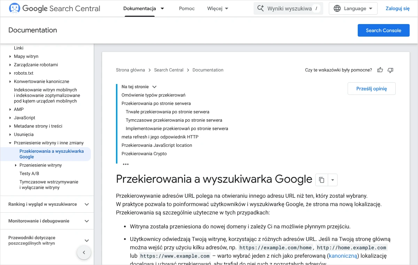Expand the Metadane strony i treści arrow
The height and width of the screenshot is (265, 418).
coord(10,126)
